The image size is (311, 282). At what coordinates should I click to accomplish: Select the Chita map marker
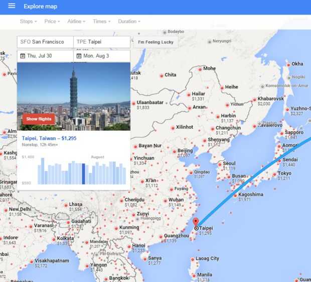click(162, 76)
